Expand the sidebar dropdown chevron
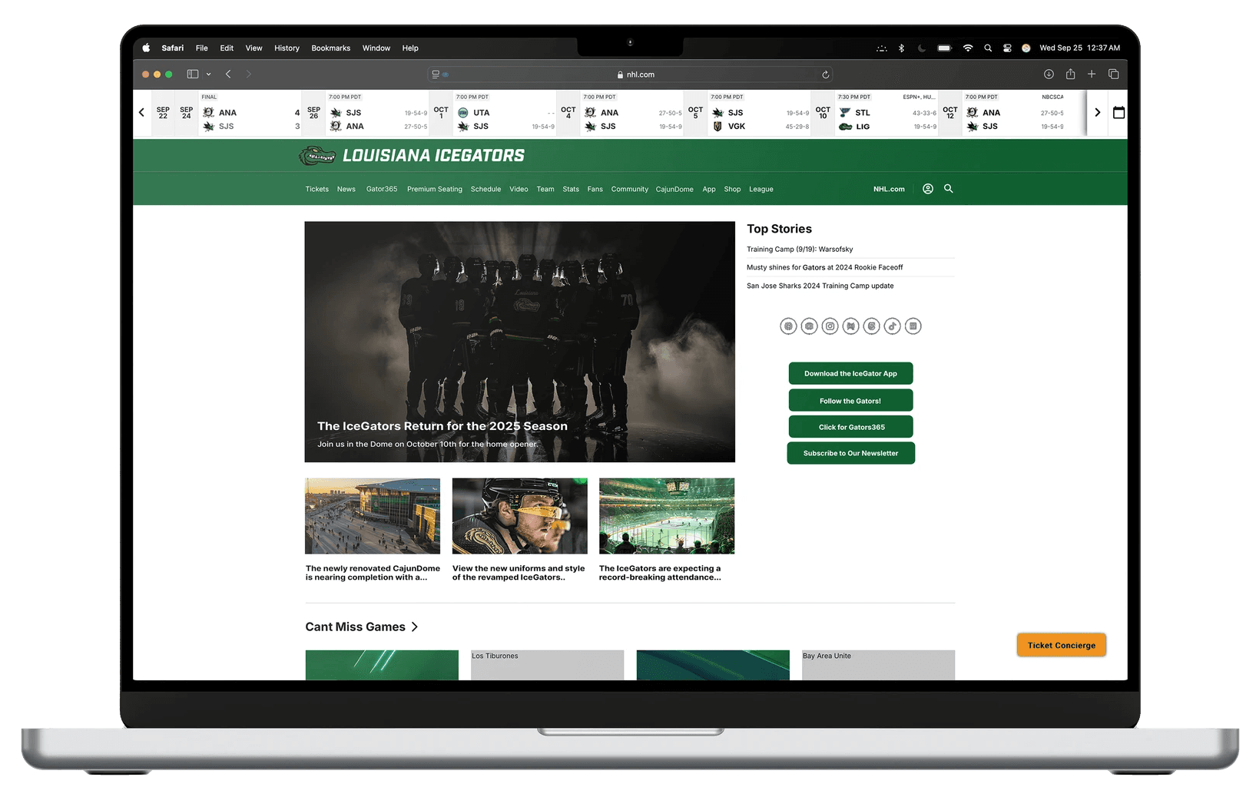This screenshot has height=787, width=1256. [208, 74]
